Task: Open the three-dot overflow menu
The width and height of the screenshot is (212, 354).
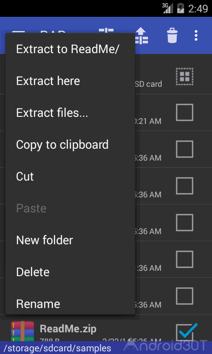Action: pos(196,35)
